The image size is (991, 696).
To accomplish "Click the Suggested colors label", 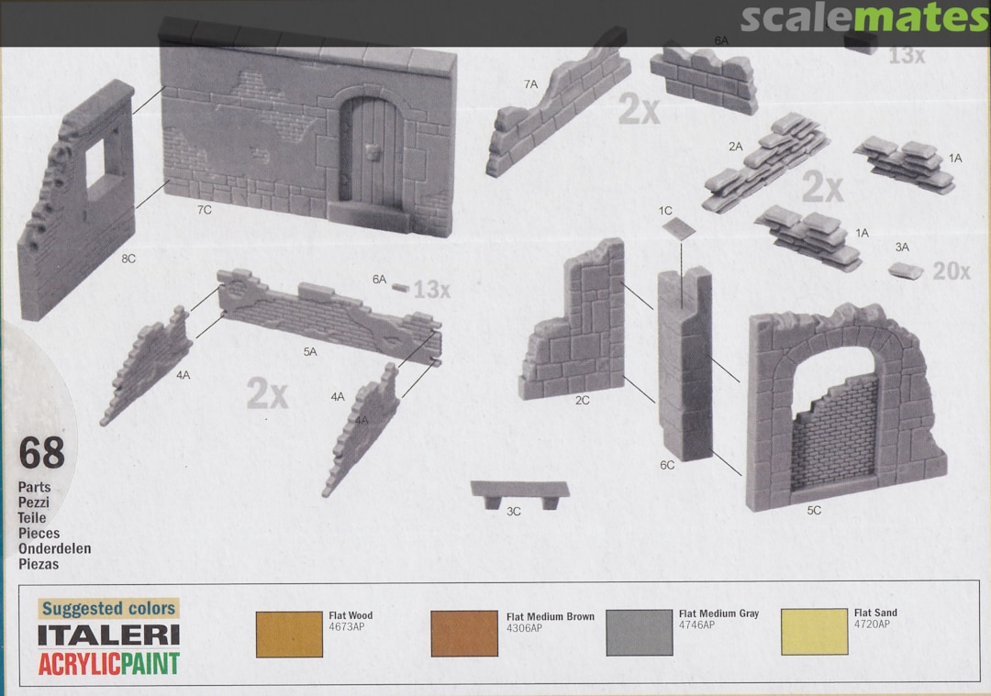I will (108, 608).
